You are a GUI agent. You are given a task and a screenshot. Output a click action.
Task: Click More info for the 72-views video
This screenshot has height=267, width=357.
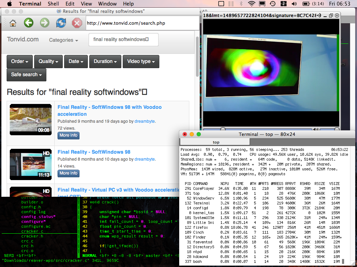[x=68, y=135]
